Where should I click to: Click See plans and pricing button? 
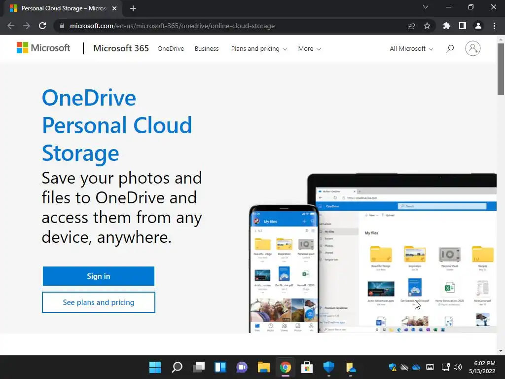[99, 303]
